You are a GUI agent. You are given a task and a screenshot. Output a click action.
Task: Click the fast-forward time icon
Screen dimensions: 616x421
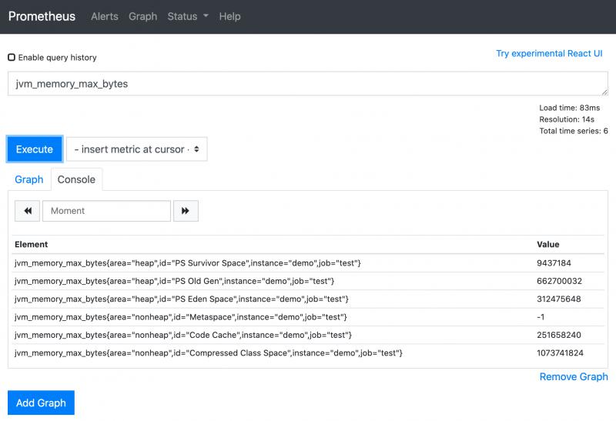pos(186,211)
